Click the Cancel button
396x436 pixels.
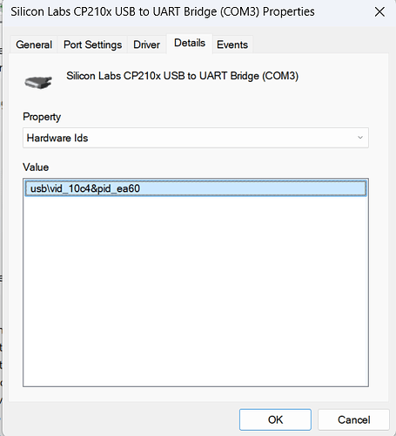[x=353, y=419]
